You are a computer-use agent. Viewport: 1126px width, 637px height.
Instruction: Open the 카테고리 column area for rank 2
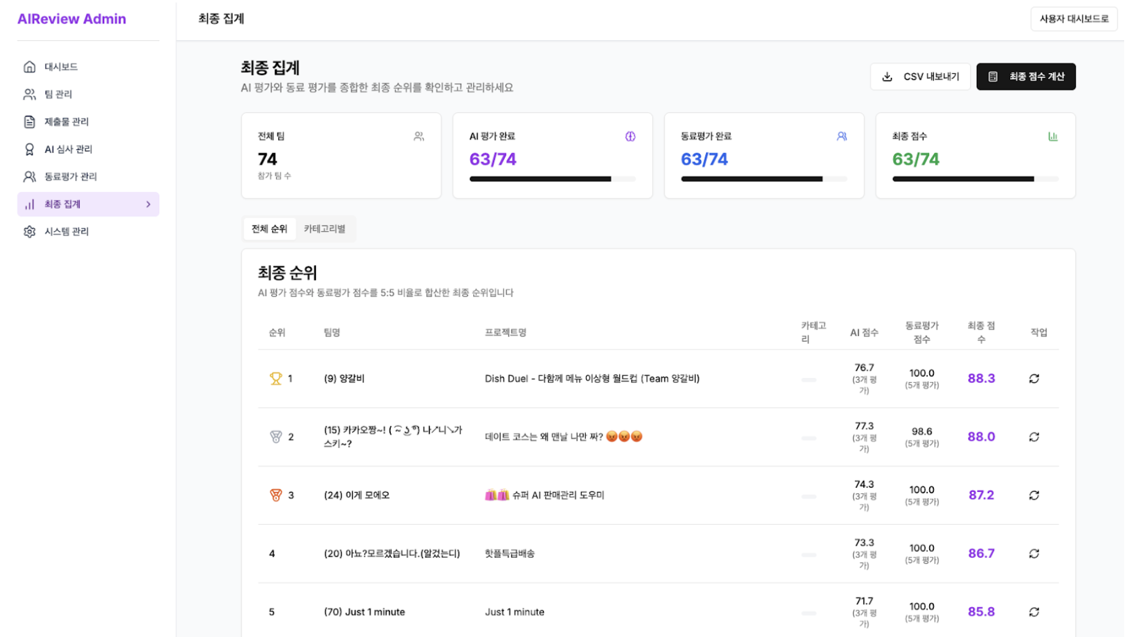[808, 437]
